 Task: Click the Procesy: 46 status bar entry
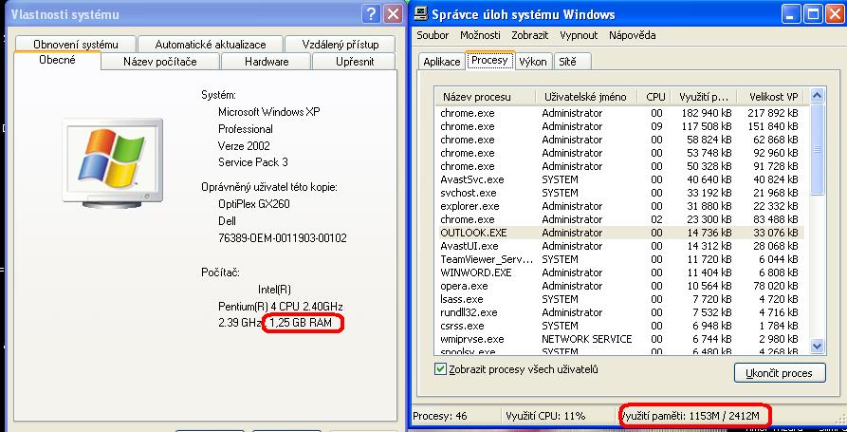point(440,416)
